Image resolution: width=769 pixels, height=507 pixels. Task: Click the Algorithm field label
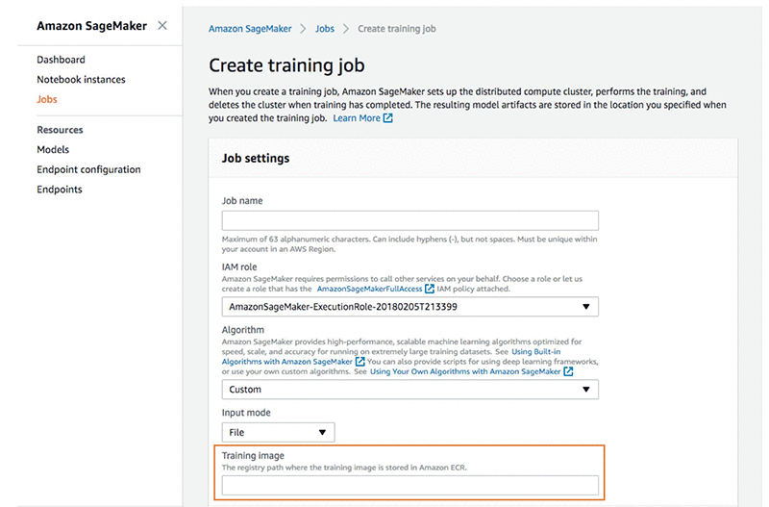click(243, 330)
